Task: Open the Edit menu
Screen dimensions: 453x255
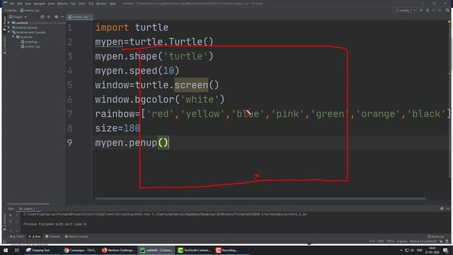Action: click(20, 4)
